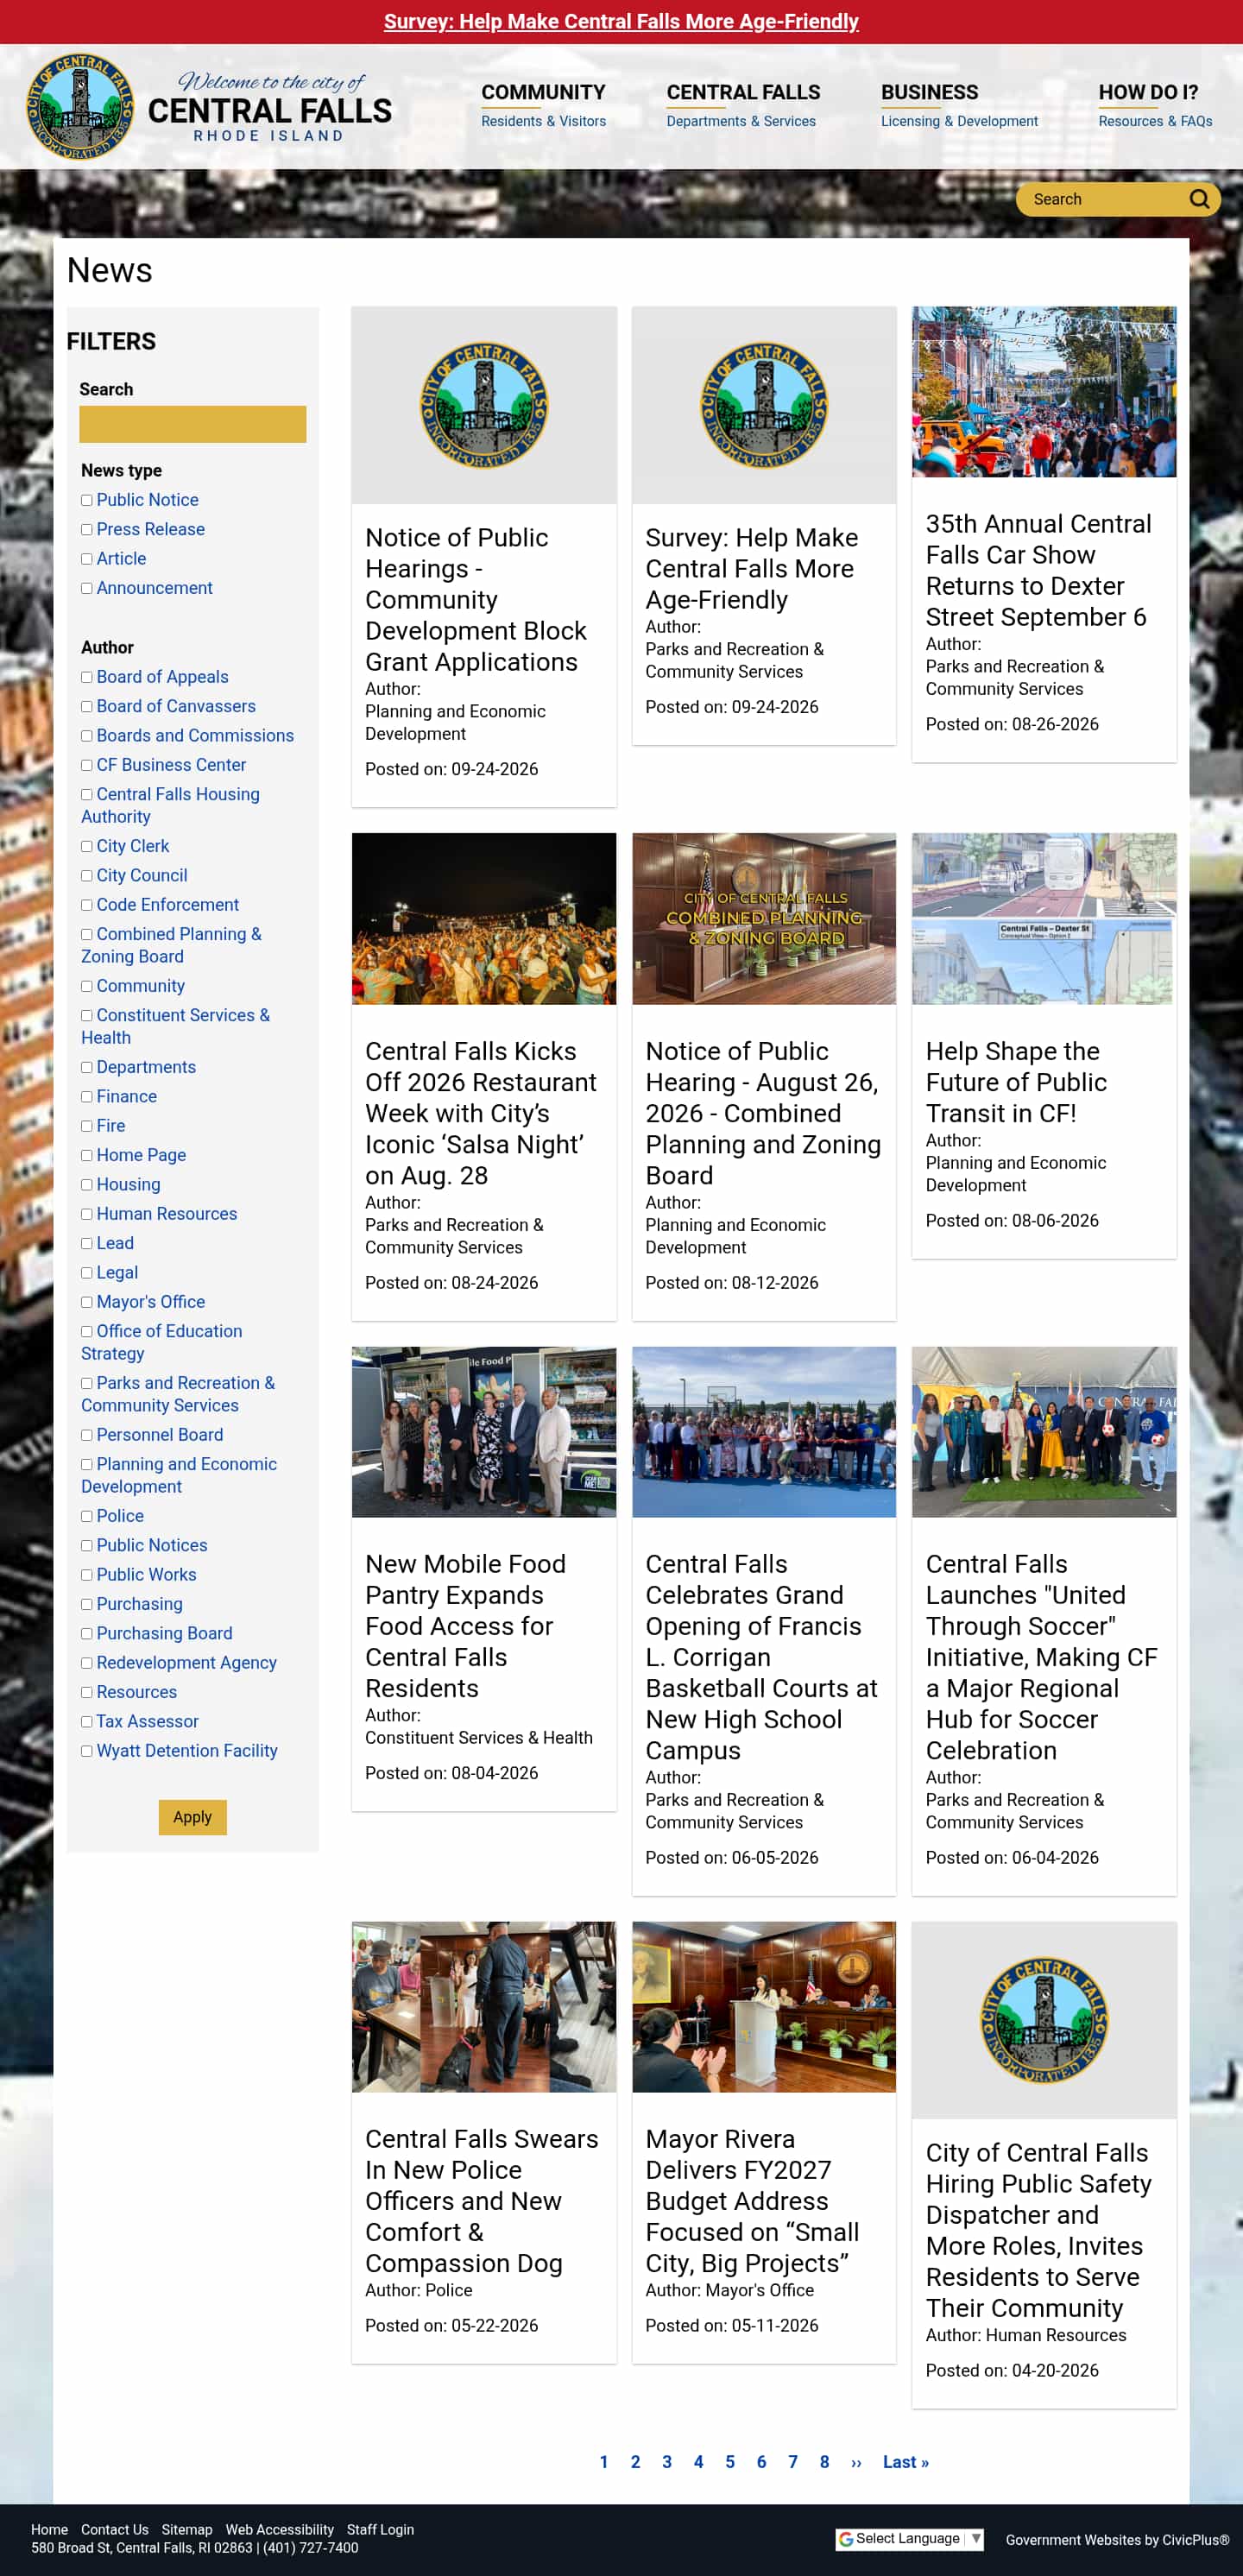Check the Mayor's Office author filter
Viewport: 1243px width, 2576px height.
87,1302
